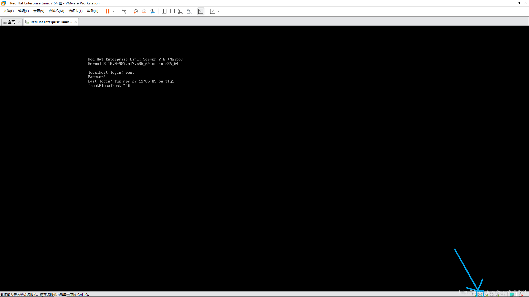Click the VMware Workstation title bar icon
The width and height of the screenshot is (529, 297).
4,3
